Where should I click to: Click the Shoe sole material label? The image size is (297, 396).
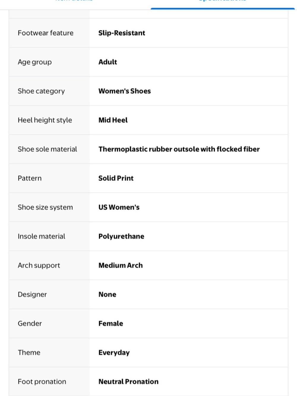click(48, 149)
